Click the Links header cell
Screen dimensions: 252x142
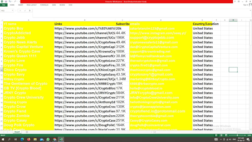coord(85,24)
